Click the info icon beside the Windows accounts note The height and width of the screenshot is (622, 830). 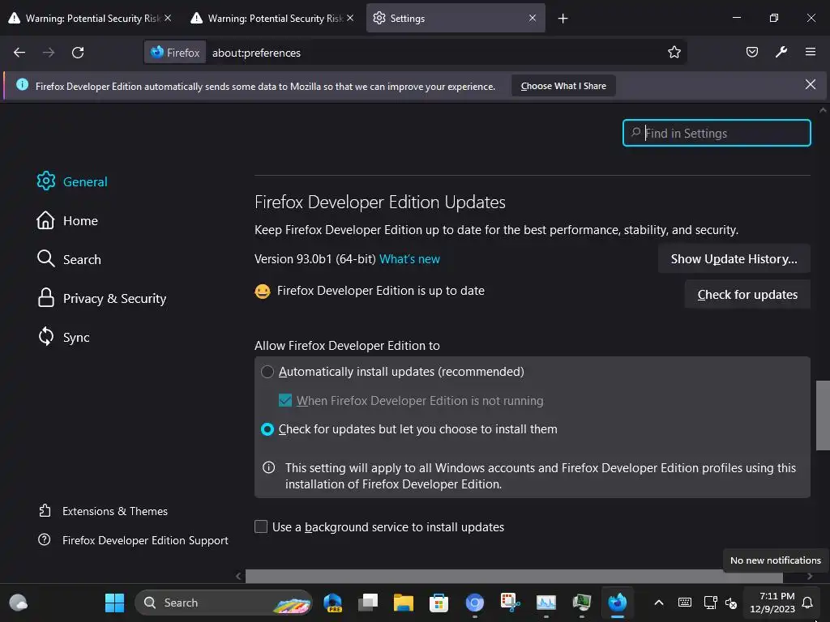click(269, 467)
